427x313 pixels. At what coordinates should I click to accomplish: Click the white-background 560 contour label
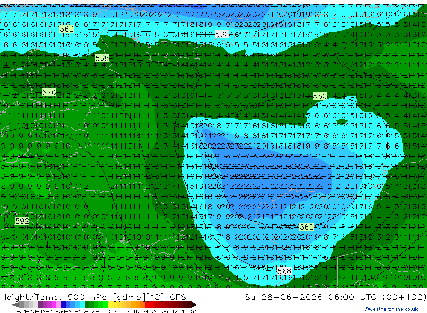[222, 34]
